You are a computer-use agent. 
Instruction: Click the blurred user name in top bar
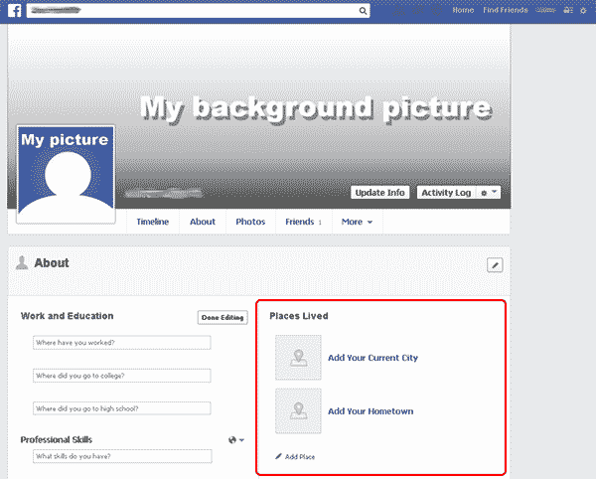(545, 10)
